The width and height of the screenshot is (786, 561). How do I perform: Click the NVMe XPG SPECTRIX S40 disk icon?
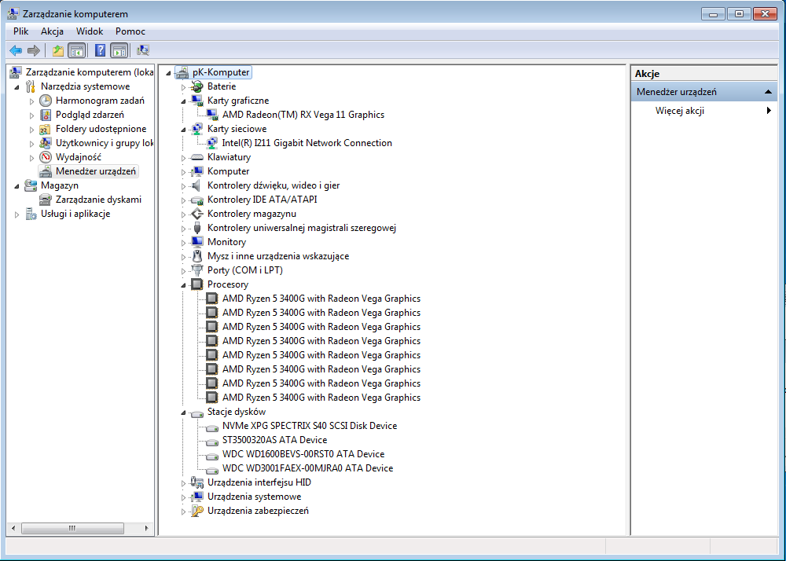pos(211,427)
